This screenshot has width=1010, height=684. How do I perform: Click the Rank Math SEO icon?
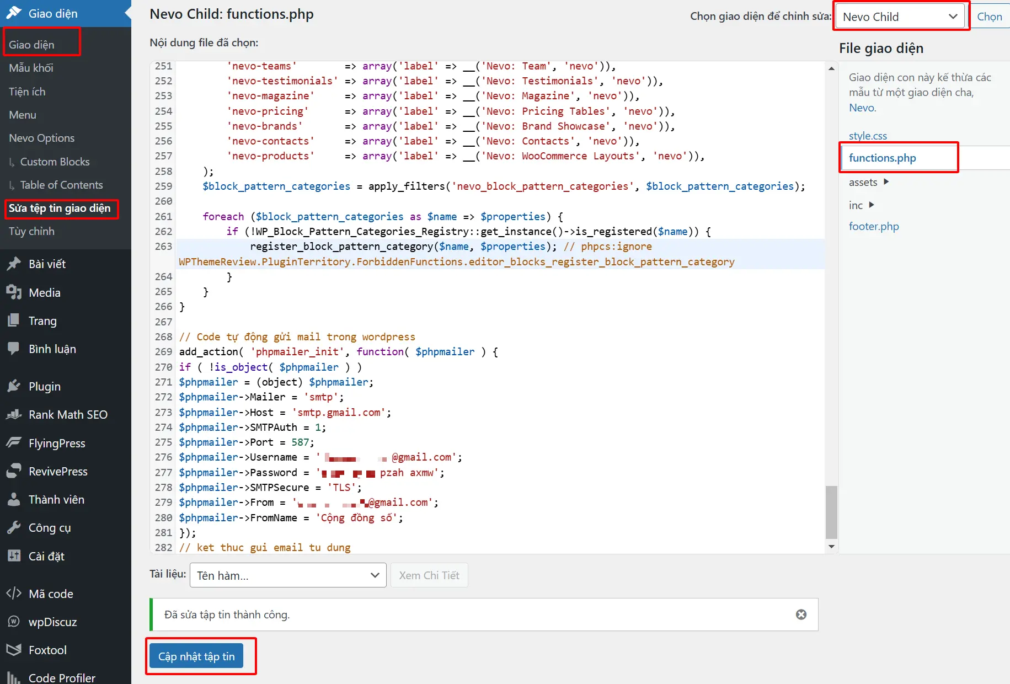tap(14, 415)
